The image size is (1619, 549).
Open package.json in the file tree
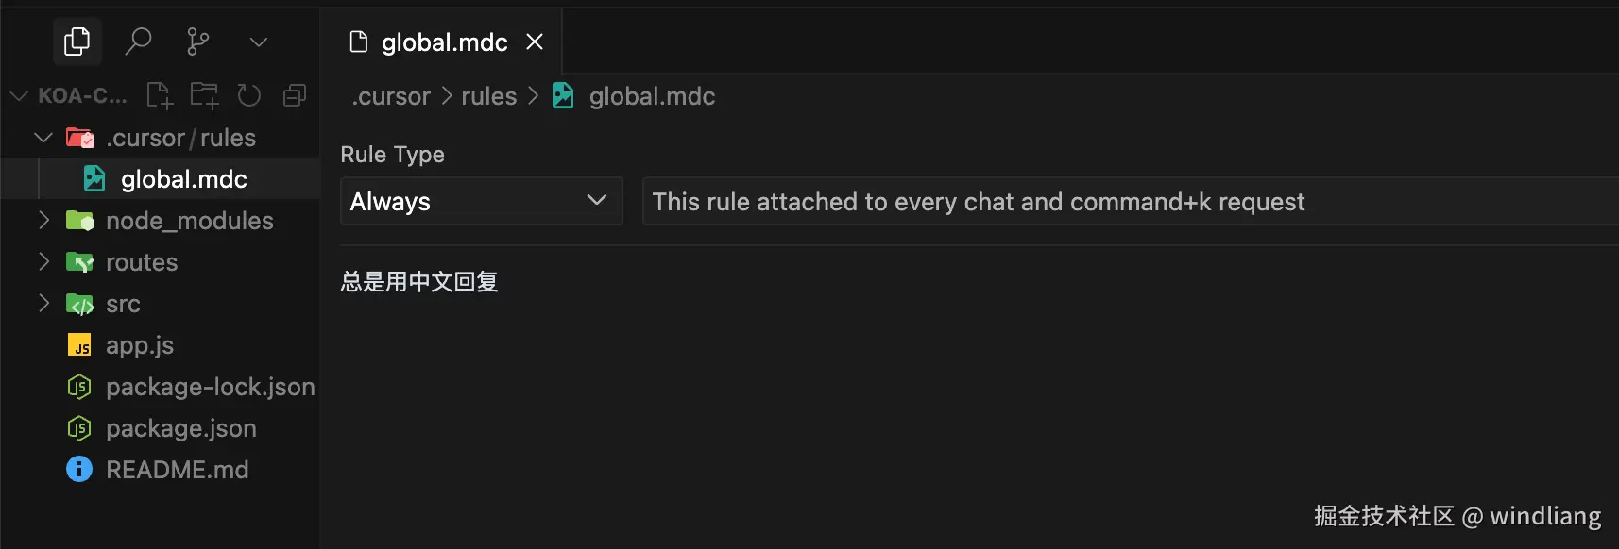(180, 428)
